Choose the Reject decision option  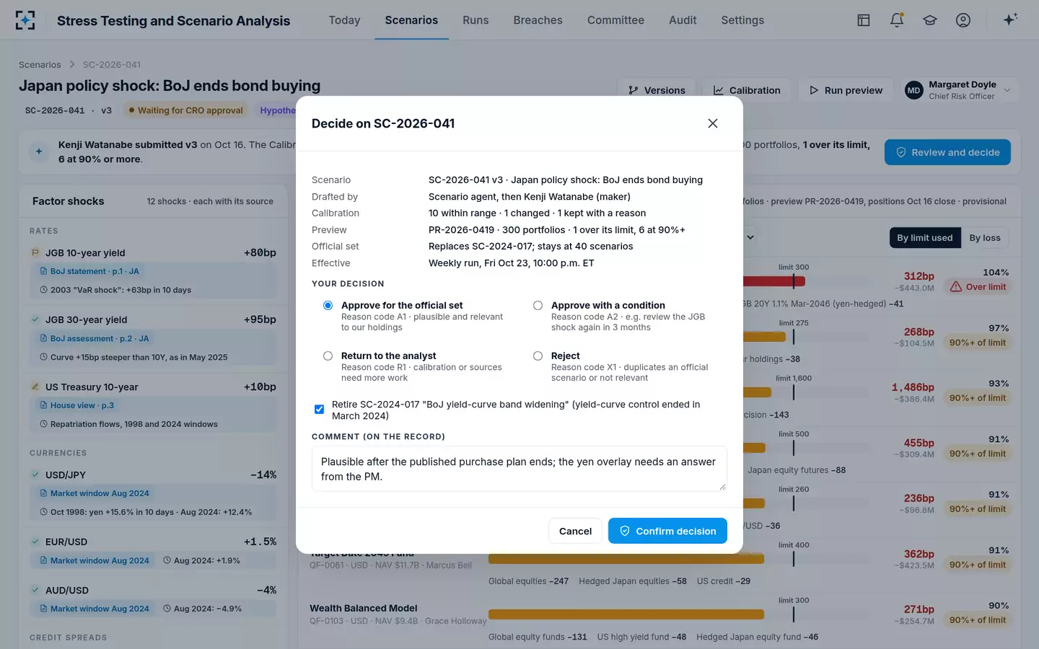[538, 356]
